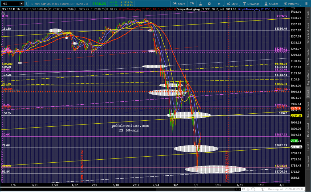Viewport: 311px width, 192px height.
Task: Click the circular info icon at the chart's top left
Action: [x=3, y=14]
